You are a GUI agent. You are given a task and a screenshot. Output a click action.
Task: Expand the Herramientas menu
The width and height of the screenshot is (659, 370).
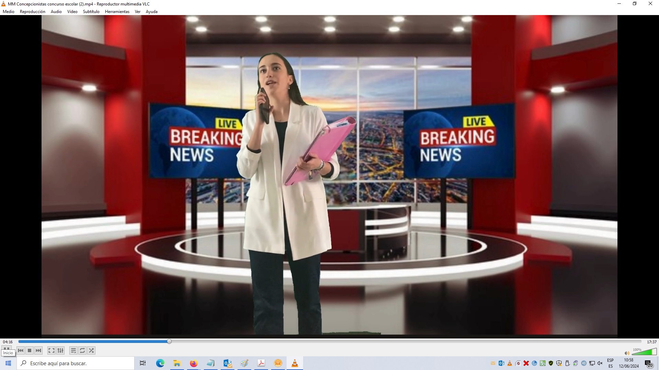coord(117,12)
